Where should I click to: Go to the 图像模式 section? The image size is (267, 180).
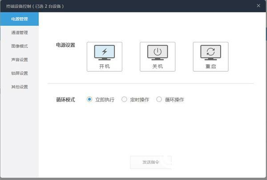[20, 46]
